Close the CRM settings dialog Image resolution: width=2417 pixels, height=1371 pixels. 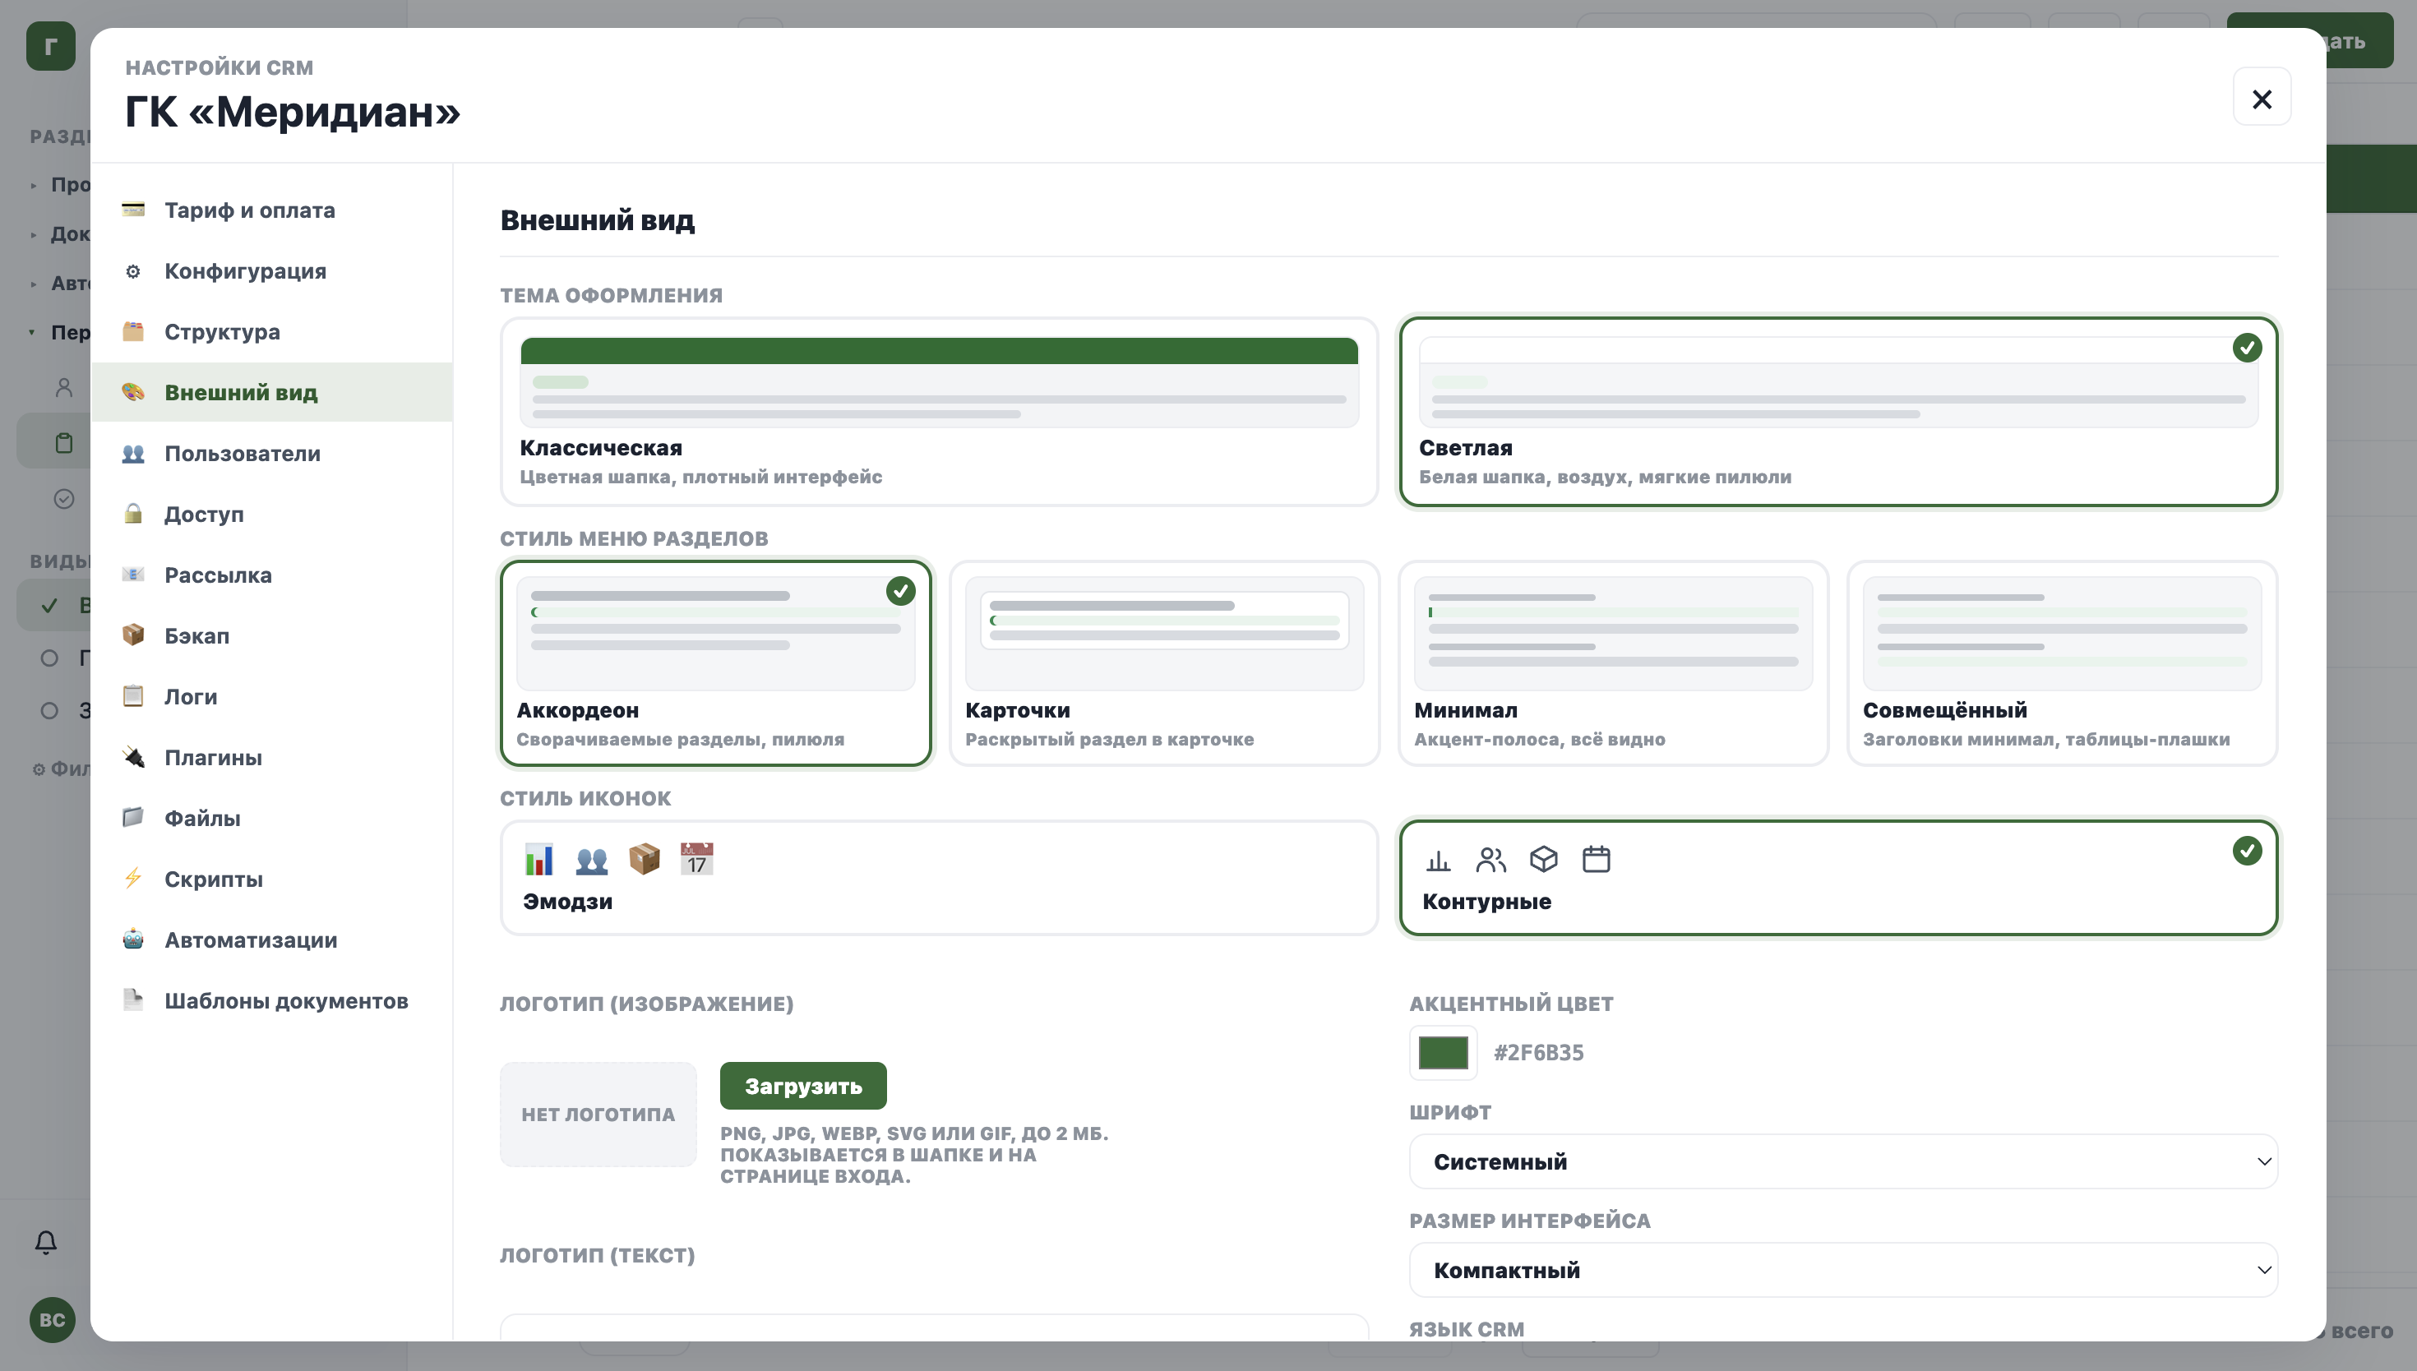point(2262,97)
